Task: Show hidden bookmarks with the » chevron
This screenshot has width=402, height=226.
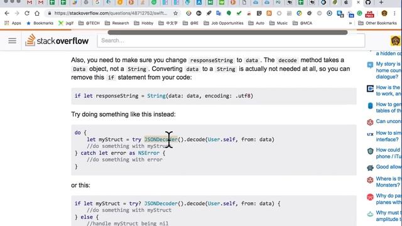Action: [350, 23]
